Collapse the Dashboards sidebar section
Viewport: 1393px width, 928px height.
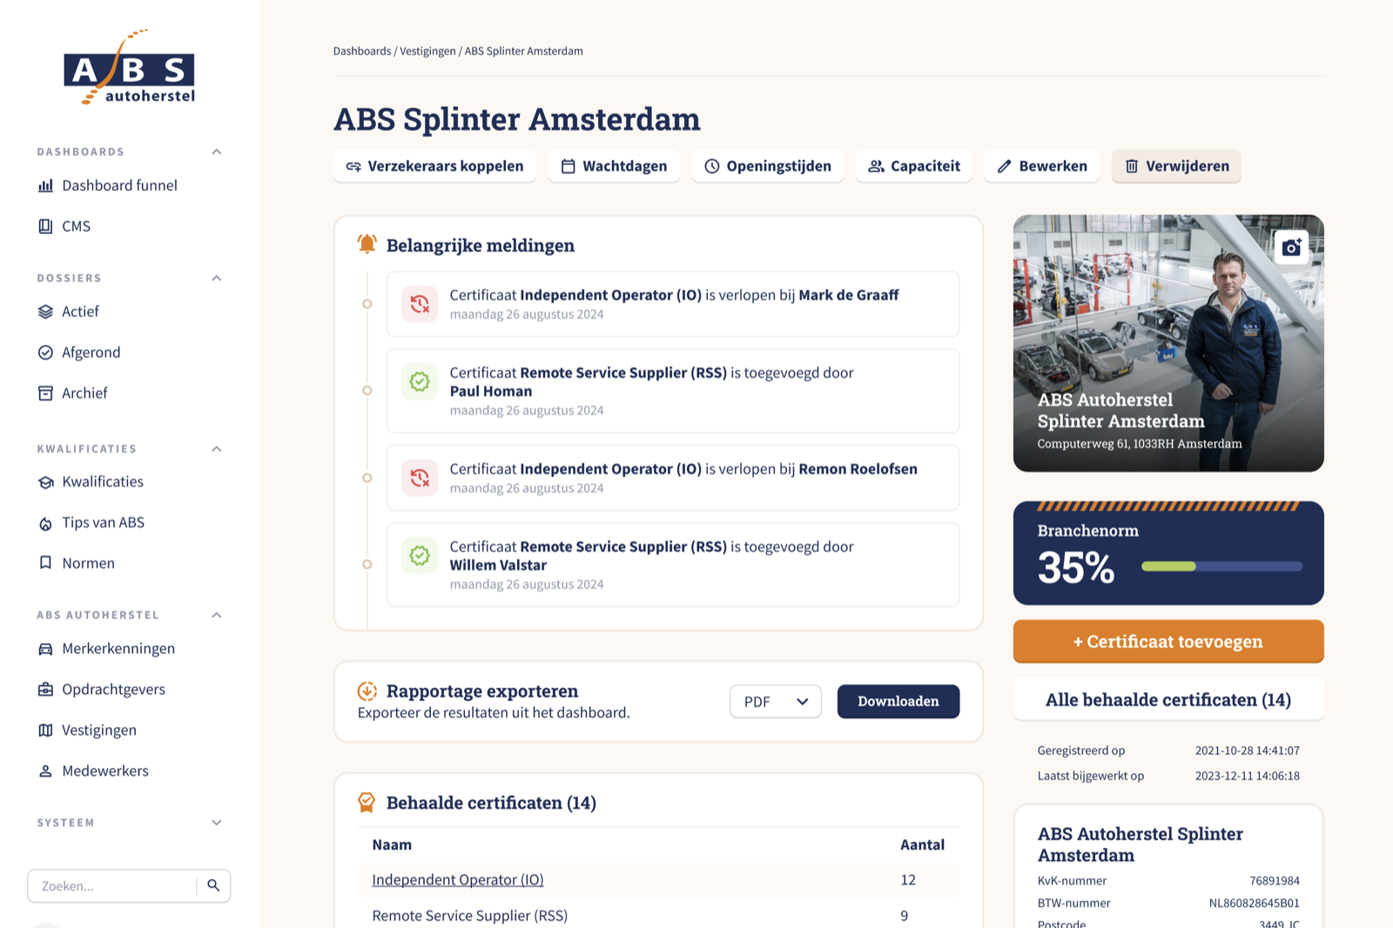217,151
